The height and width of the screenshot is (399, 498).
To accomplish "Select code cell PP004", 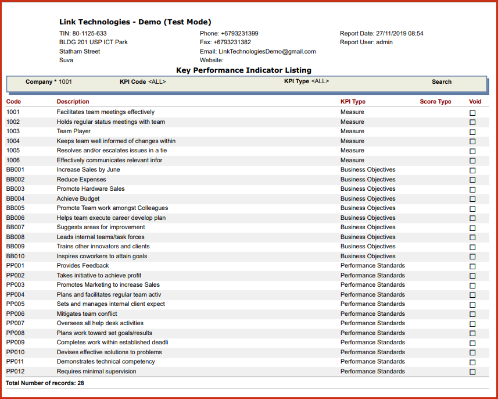I will (15, 294).
